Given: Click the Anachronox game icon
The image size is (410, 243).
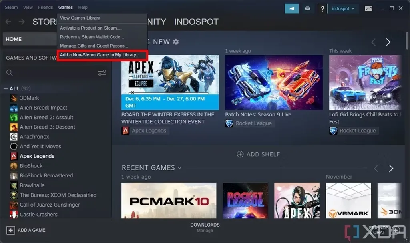Looking at the screenshot, I should coord(14,137).
